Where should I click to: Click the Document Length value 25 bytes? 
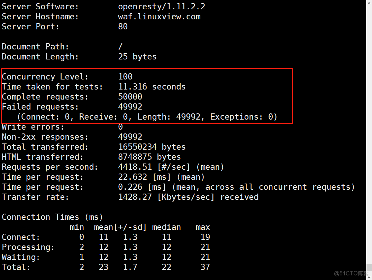click(137, 57)
